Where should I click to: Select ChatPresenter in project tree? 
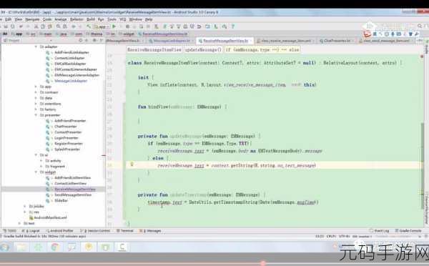(x=65, y=127)
